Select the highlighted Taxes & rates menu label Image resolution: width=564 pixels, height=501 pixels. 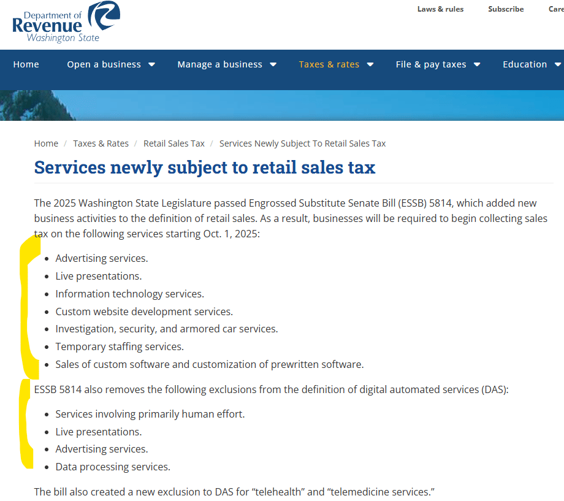click(329, 64)
